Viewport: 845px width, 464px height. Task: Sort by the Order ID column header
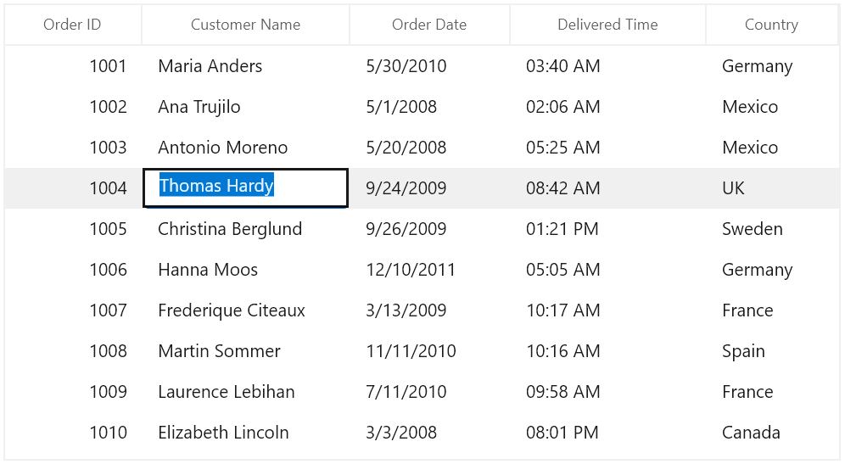pos(73,25)
